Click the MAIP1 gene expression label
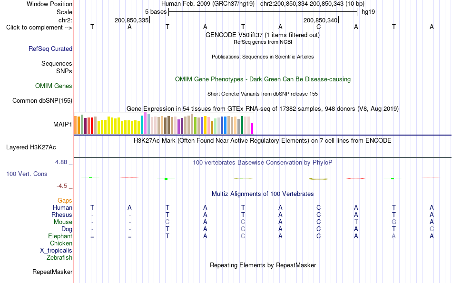This screenshot has height=283, width=452. (x=62, y=124)
